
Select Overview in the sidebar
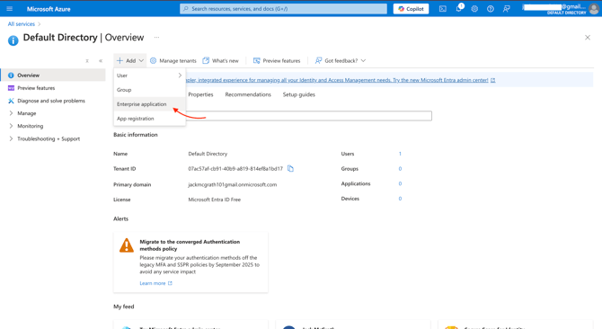coord(53,76)
